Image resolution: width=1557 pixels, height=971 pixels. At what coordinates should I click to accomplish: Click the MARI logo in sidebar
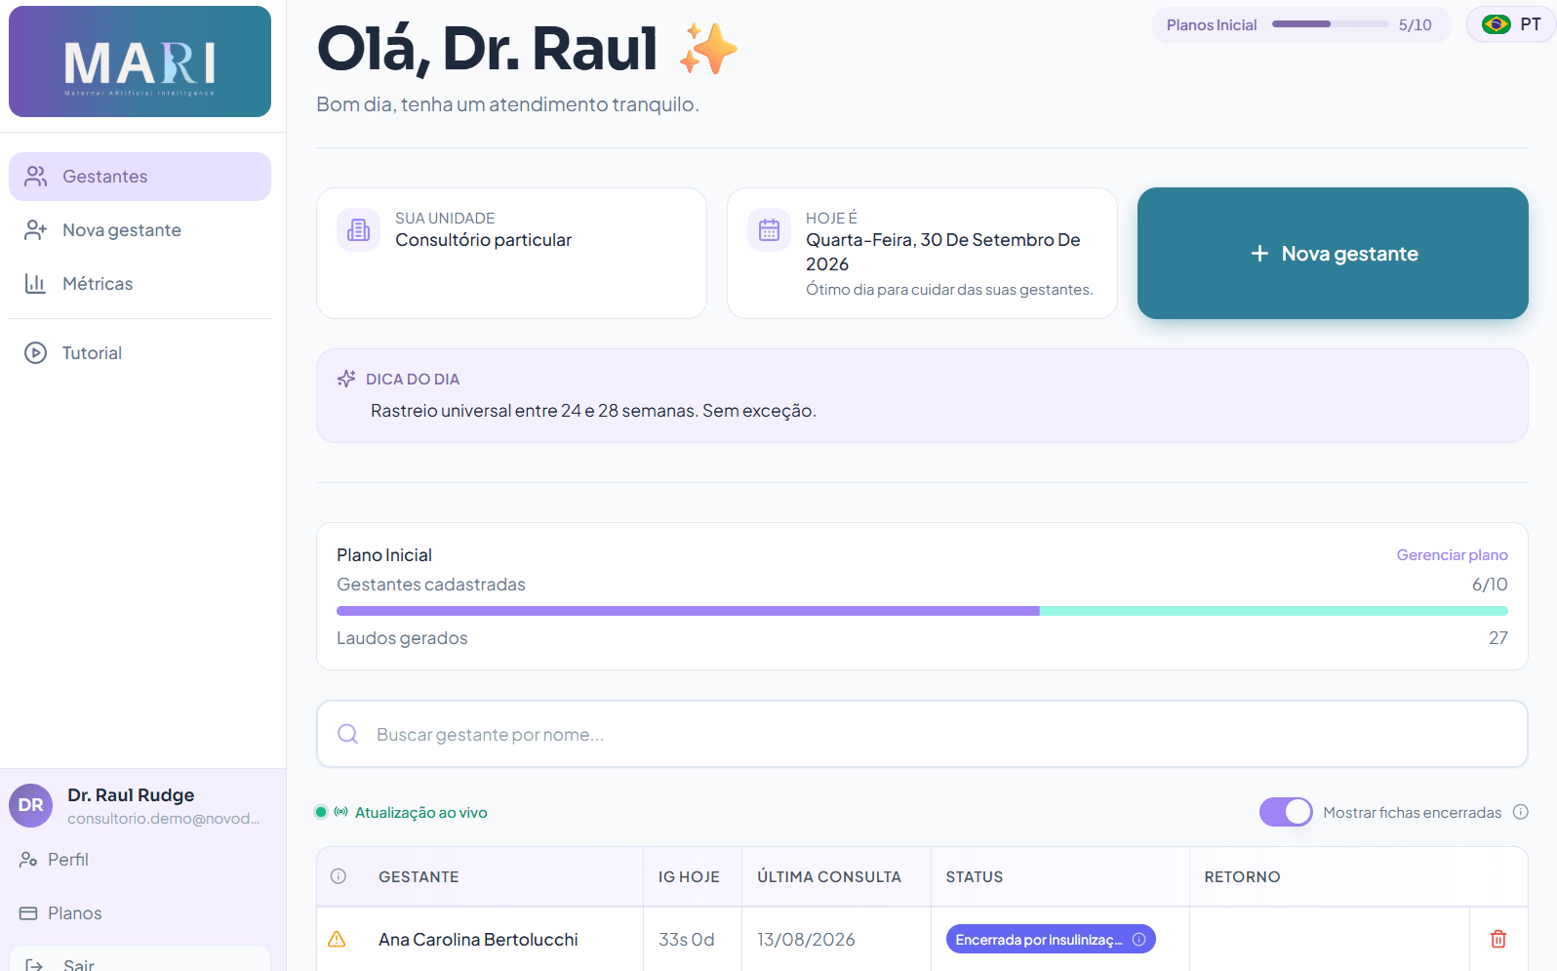(x=140, y=61)
